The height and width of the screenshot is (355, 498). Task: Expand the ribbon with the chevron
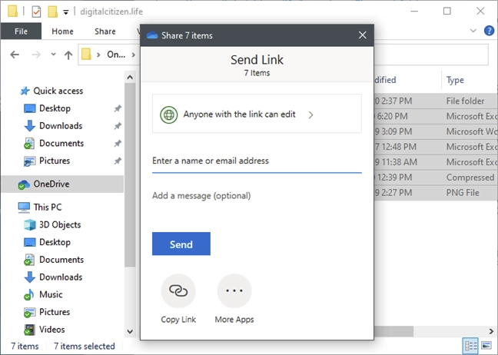coord(473,31)
